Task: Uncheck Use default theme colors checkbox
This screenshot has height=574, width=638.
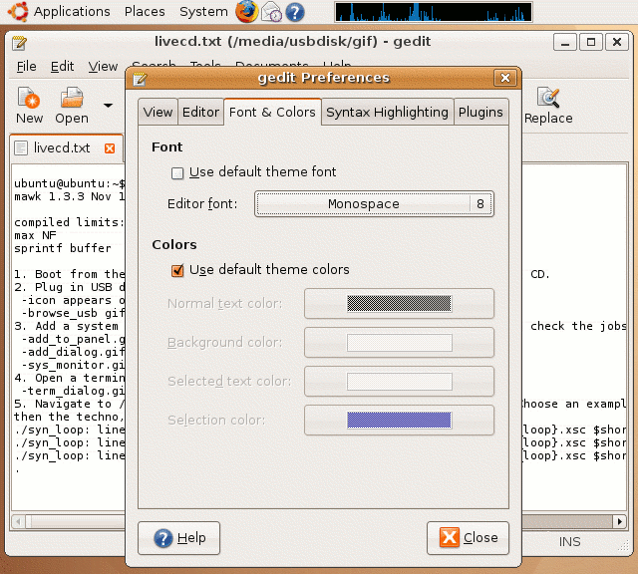Action: (x=177, y=270)
